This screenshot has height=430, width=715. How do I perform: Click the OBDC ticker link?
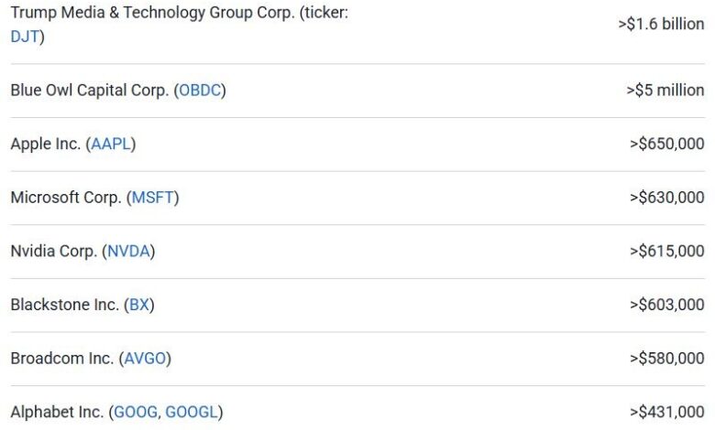[200, 91]
